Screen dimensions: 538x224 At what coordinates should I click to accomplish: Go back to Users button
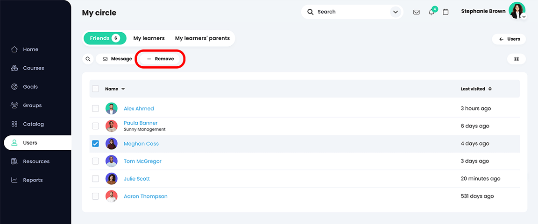pyautogui.click(x=510, y=39)
